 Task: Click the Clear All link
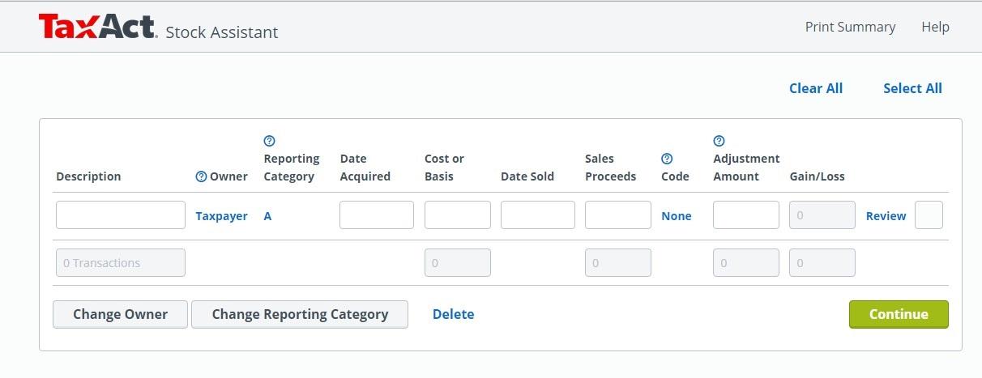[x=816, y=88]
